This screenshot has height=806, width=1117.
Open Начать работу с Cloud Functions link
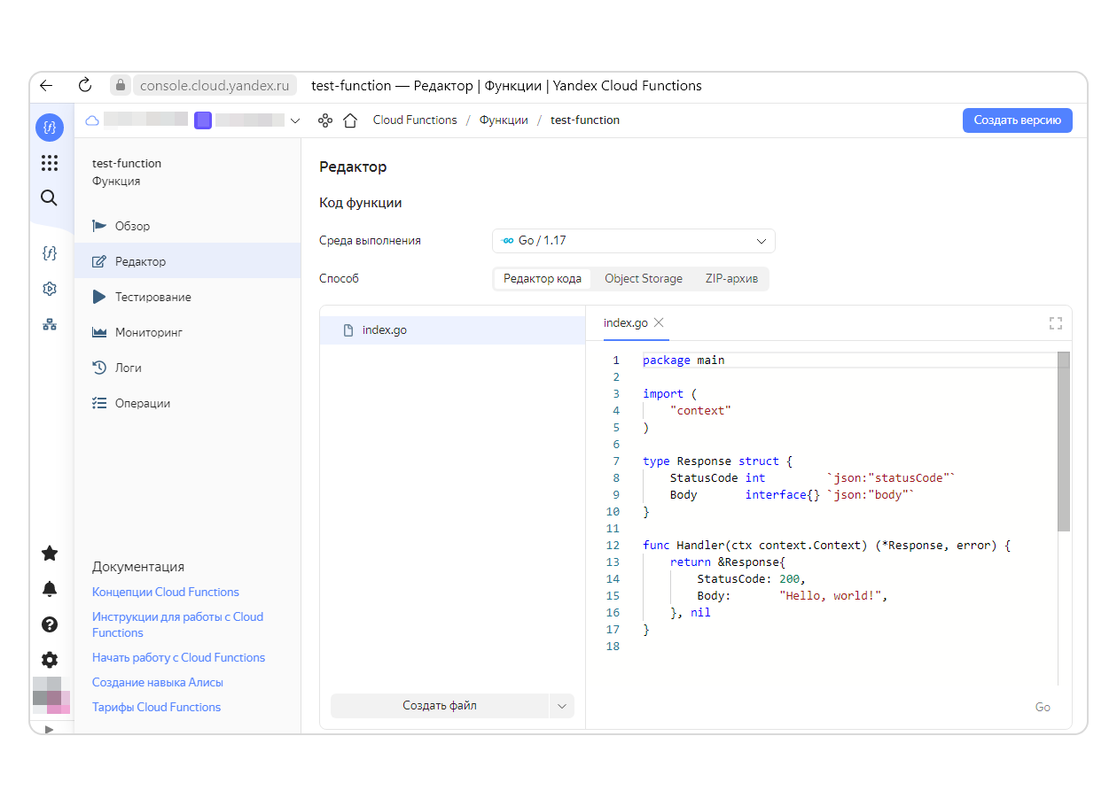pos(179,657)
